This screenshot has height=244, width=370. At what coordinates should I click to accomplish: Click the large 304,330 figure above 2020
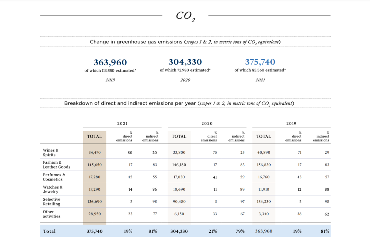[x=185, y=62]
